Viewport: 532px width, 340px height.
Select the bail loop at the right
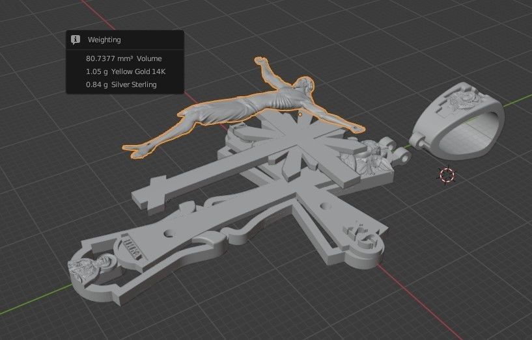tap(458, 122)
